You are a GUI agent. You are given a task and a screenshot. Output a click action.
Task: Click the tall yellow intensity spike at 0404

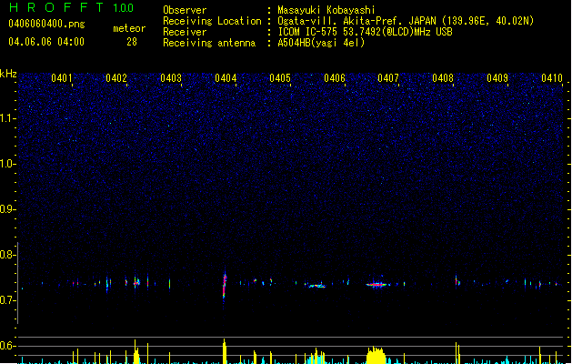[225, 351]
